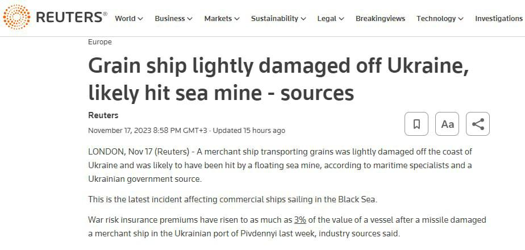Expand the Technology dropdown chevron
This screenshot has width=525, height=250.
[461, 19]
